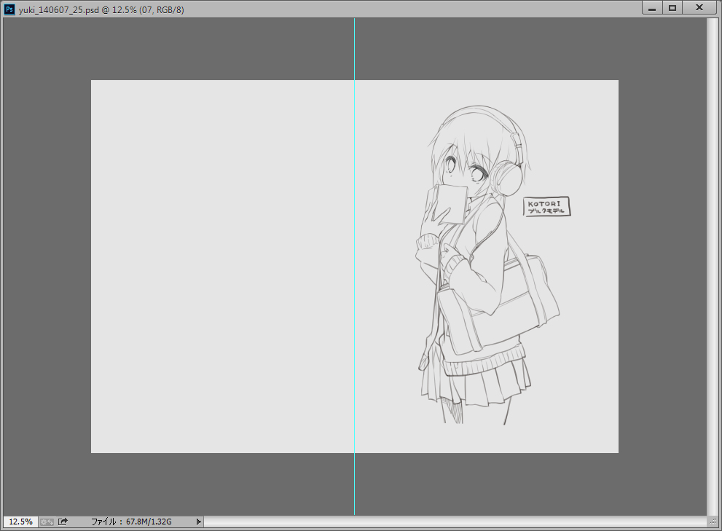Minimize the document window

point(652,8)
